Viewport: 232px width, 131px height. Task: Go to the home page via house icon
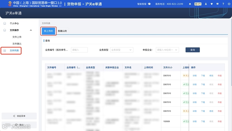pyautogui.click(x=190, y=4)
